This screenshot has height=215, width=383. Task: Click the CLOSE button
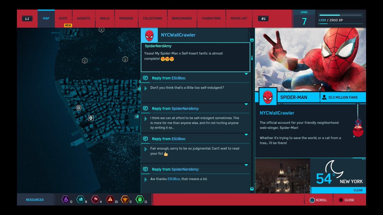(346, 200)
